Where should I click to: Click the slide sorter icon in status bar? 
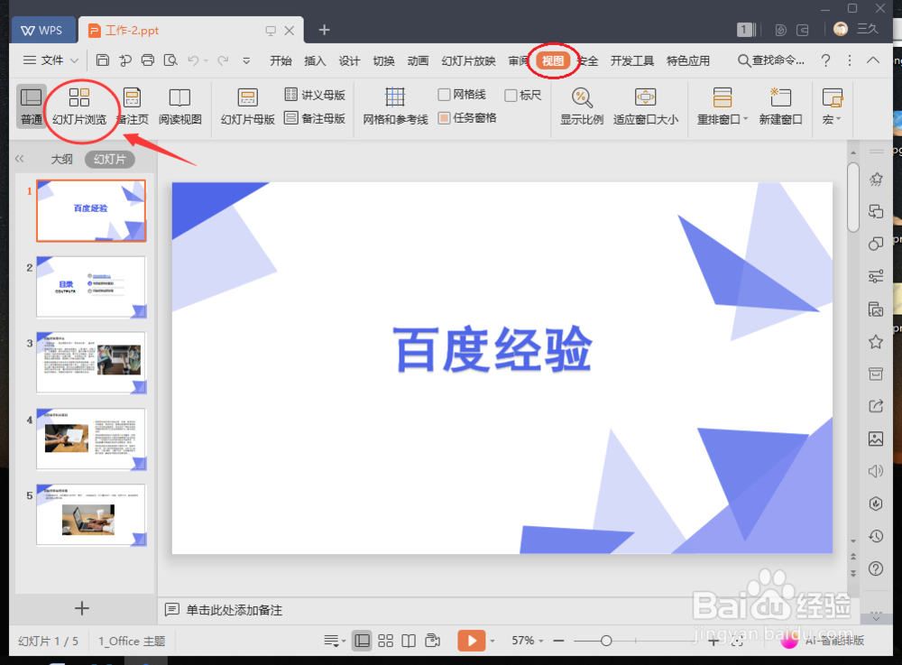click(385, 641)
